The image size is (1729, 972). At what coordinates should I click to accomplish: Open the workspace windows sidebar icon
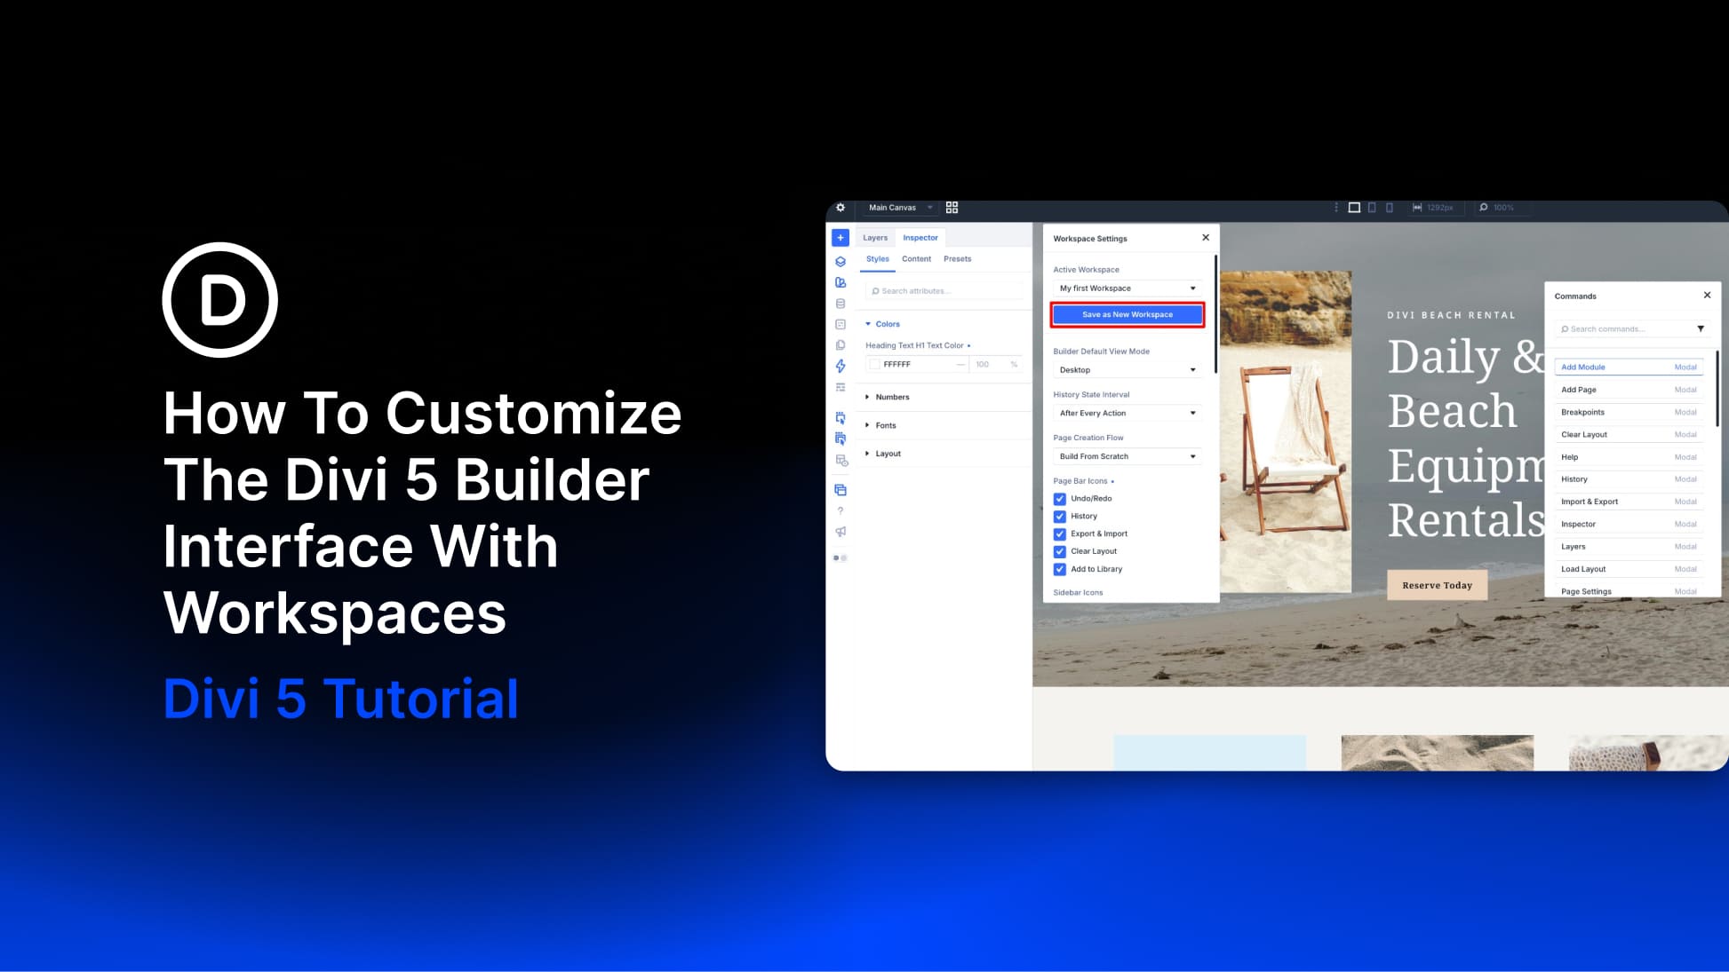pos(841,490)
